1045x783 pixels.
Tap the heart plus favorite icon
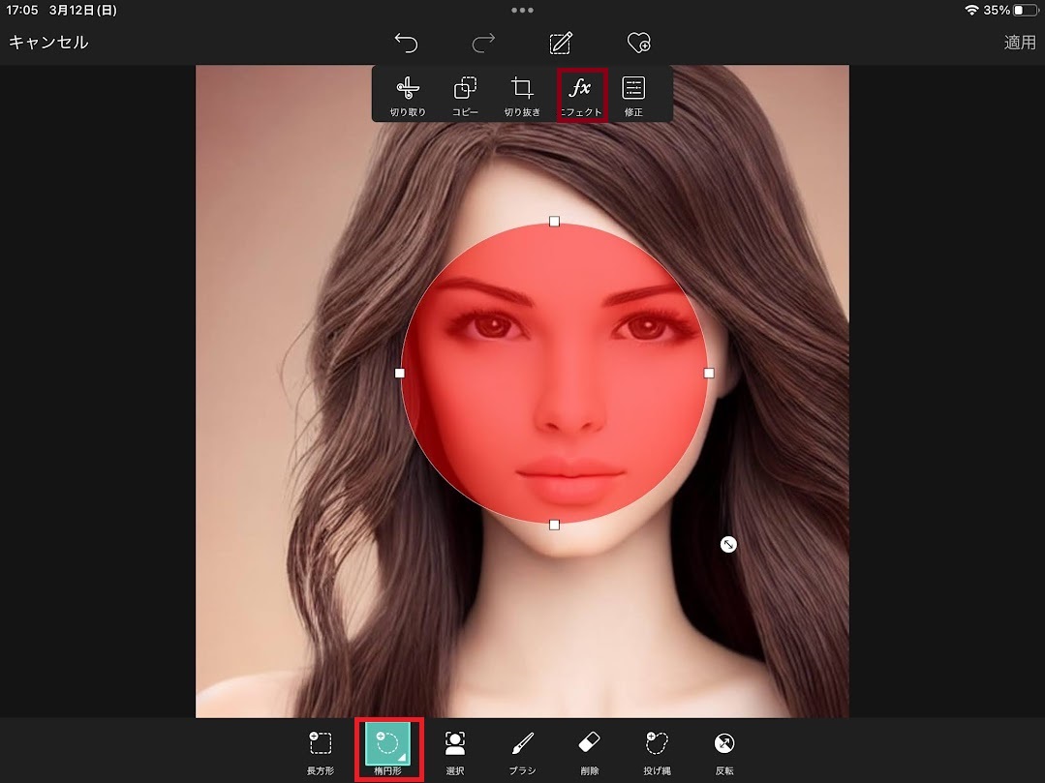click(x=638, y=43)
